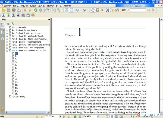Click the find text input box

138,10
